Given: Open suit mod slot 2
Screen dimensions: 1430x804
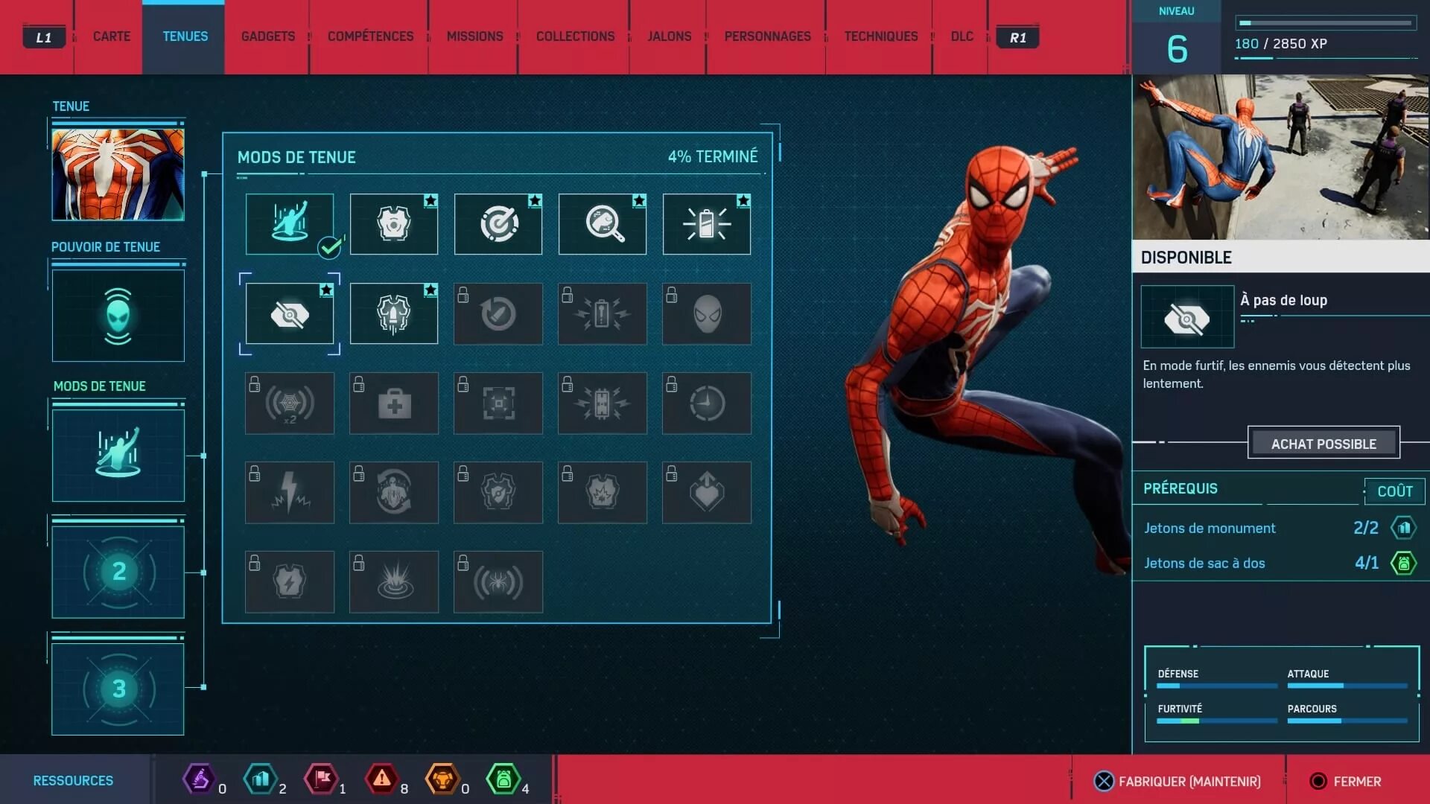Looking at the screenshot, I should tap(118, 572).
